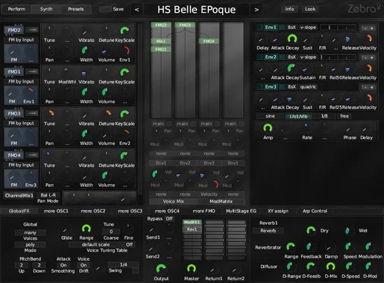Turn the FMO4 Volume knob
The height and width of the screenshot is (283, 384).
105,176
